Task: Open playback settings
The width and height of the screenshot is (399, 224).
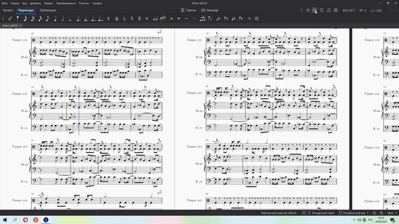Action: click(336, 10)
